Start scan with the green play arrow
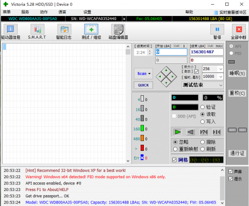Viewport: 249px width, 206px height. [x=177, y=132]
